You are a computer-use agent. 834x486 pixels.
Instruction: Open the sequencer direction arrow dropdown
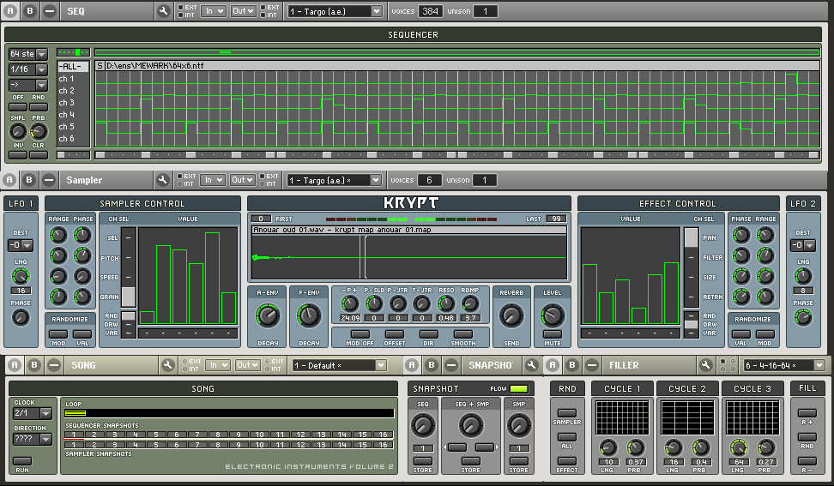(x=27, y=85)
